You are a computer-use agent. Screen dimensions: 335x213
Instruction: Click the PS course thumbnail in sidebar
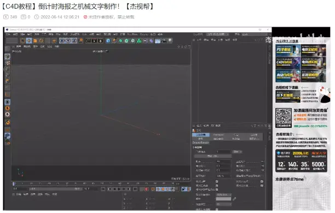(x=288, y=50)
